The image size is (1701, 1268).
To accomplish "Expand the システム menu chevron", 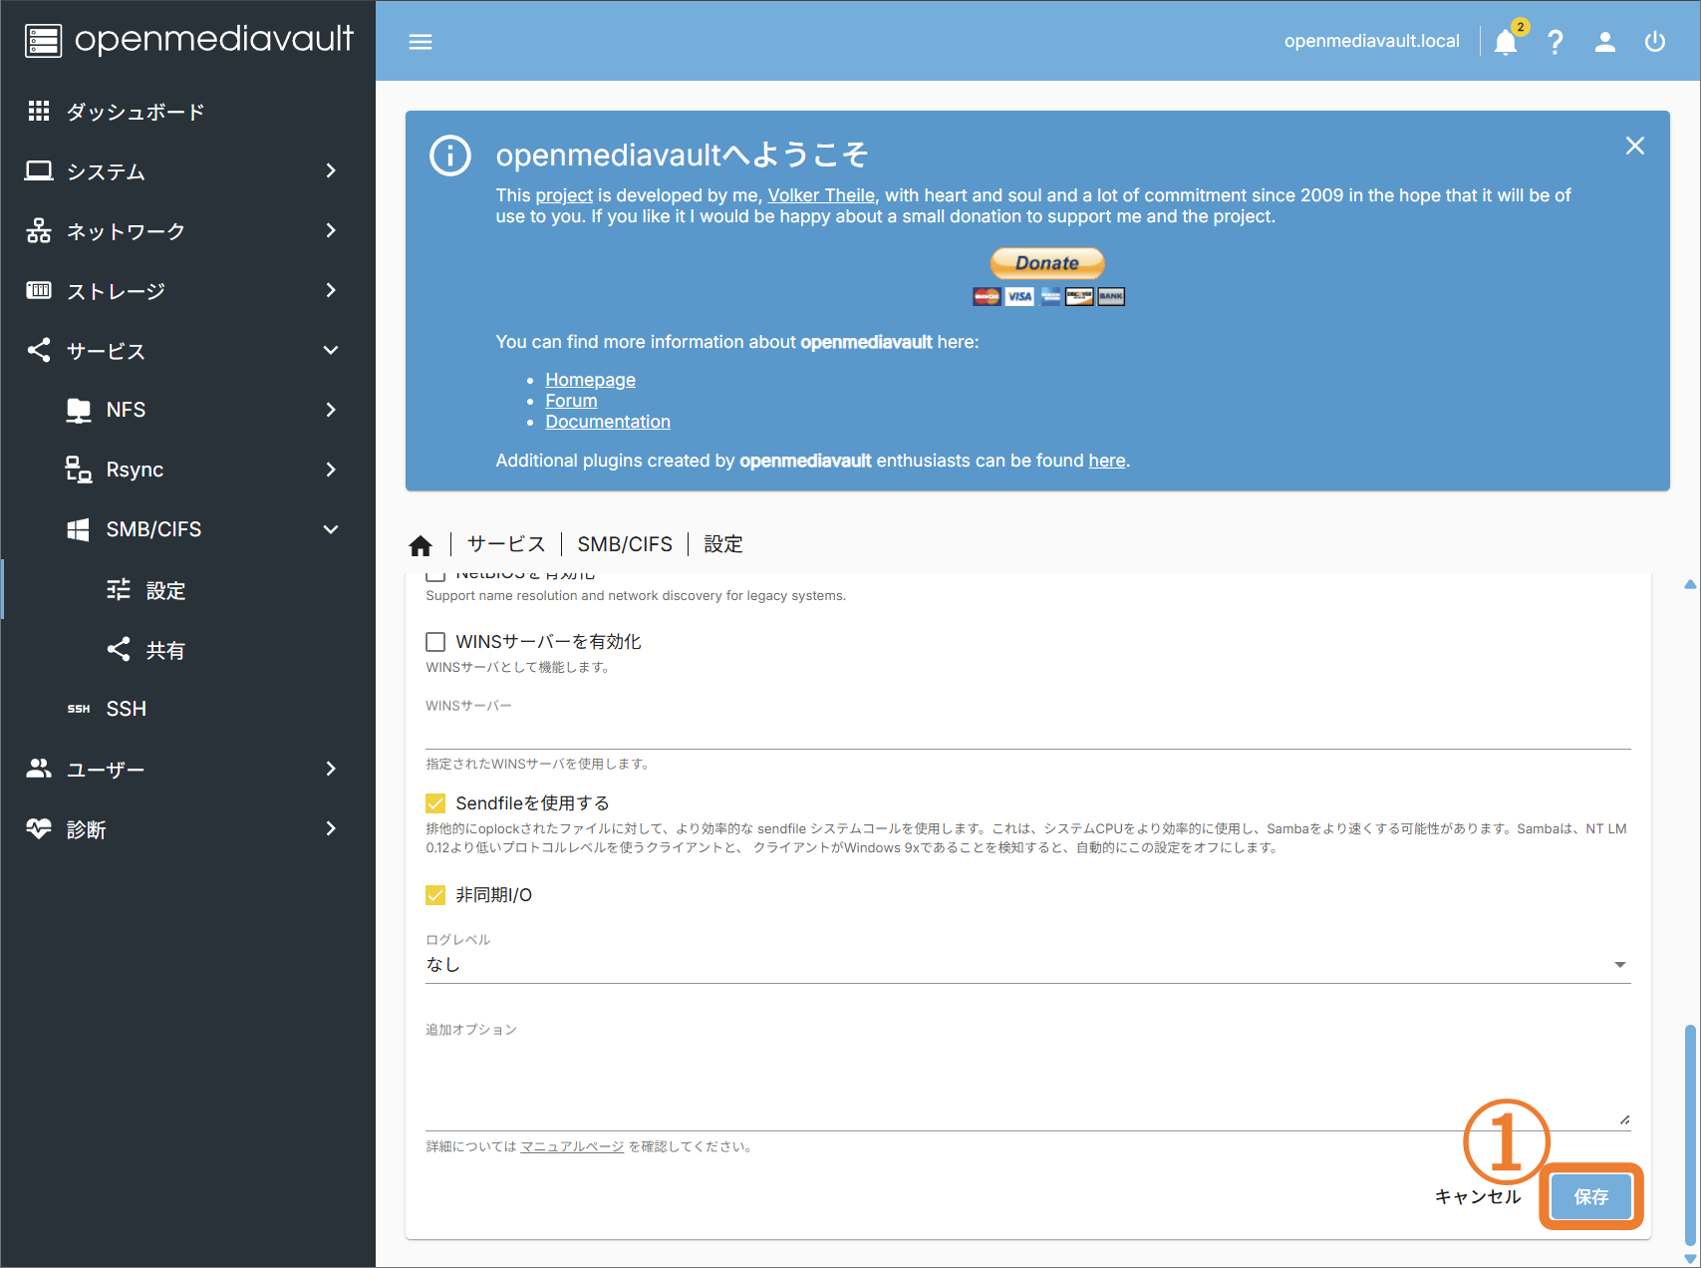I will (x=331, y=170).
